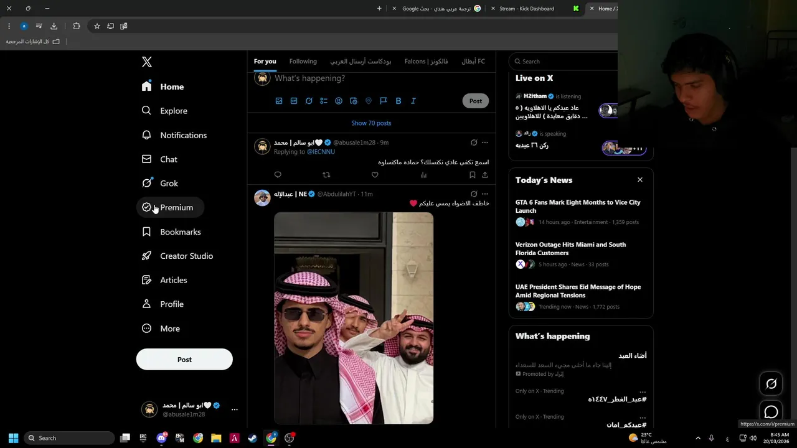Image resolution: width=797 pixels, height=448 pixels.
Task: Click the flag icon in composer toolbar
Action: pos(384,101)
